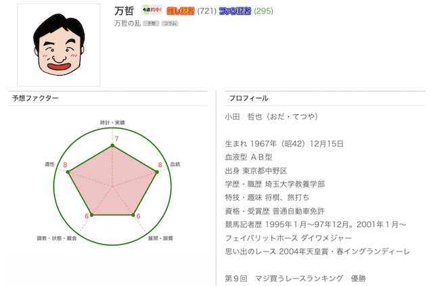The width and height of the screenshot is (433, 286).
Task: Select the プロフィール section header
Action: (x=249, y=98)
